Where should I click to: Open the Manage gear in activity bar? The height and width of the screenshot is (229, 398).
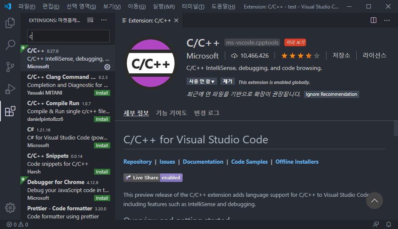point(10,208)
